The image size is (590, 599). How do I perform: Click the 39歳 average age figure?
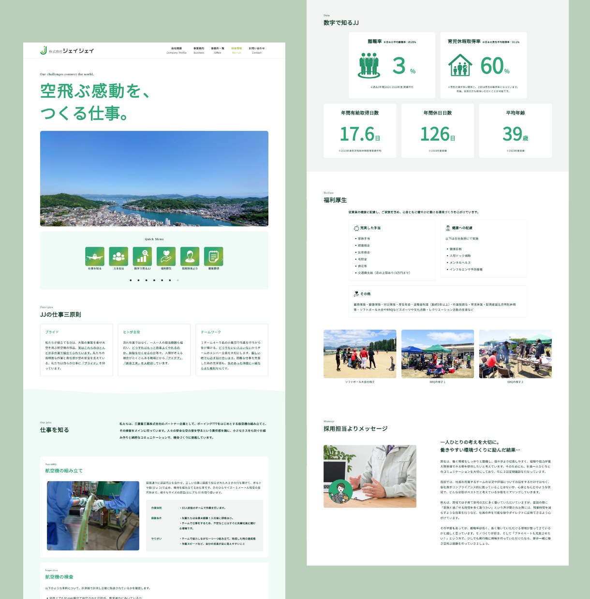(x=516, y=134)
